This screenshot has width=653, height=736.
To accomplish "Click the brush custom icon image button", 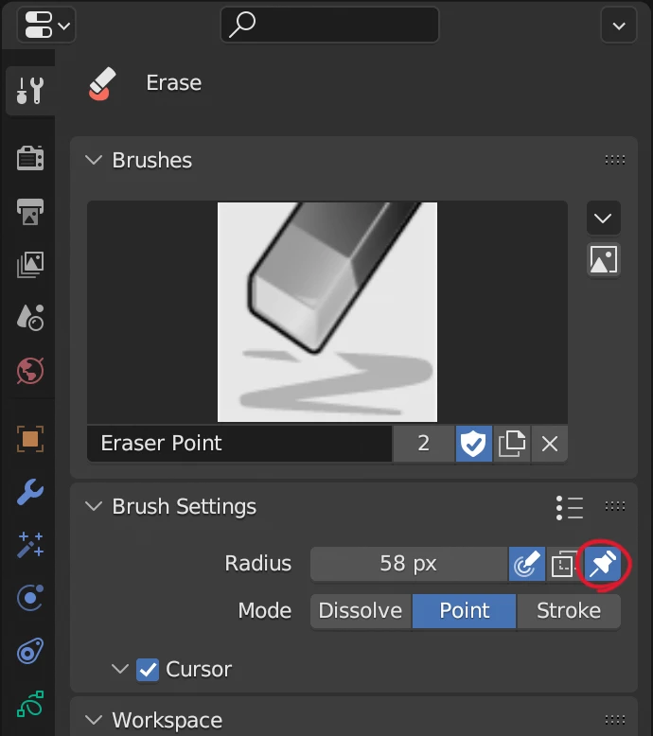I will tap(604, 259).
